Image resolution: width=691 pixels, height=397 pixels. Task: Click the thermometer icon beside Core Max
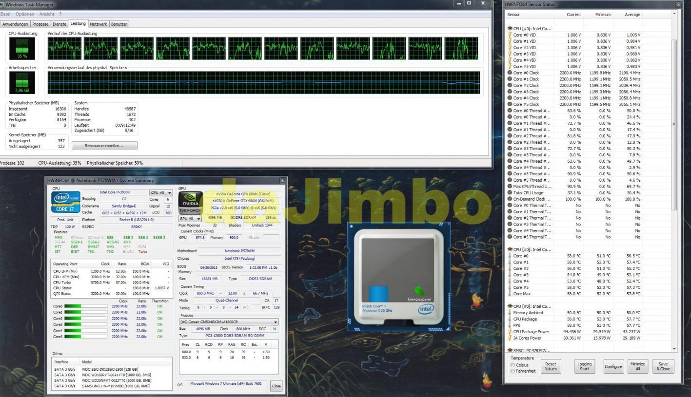click(510, 294)
